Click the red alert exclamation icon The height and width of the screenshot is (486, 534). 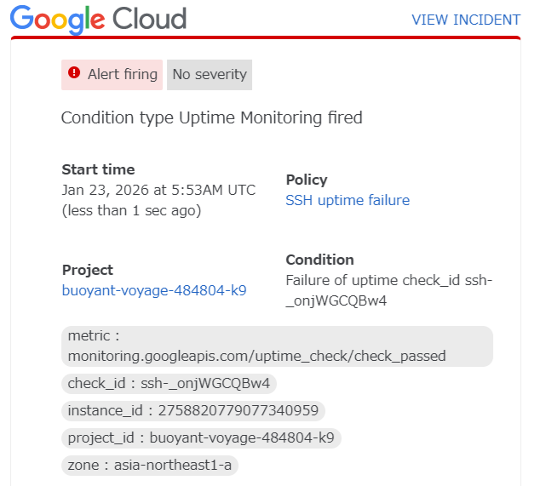(x=74, y=74)
